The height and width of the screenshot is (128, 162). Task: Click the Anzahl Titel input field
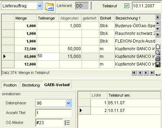pos(54,113)
